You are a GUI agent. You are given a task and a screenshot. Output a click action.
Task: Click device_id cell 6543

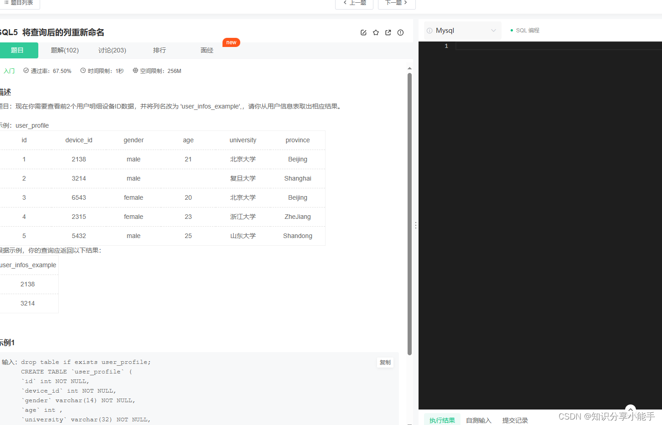pyautogui.click(x=79, y=197)
